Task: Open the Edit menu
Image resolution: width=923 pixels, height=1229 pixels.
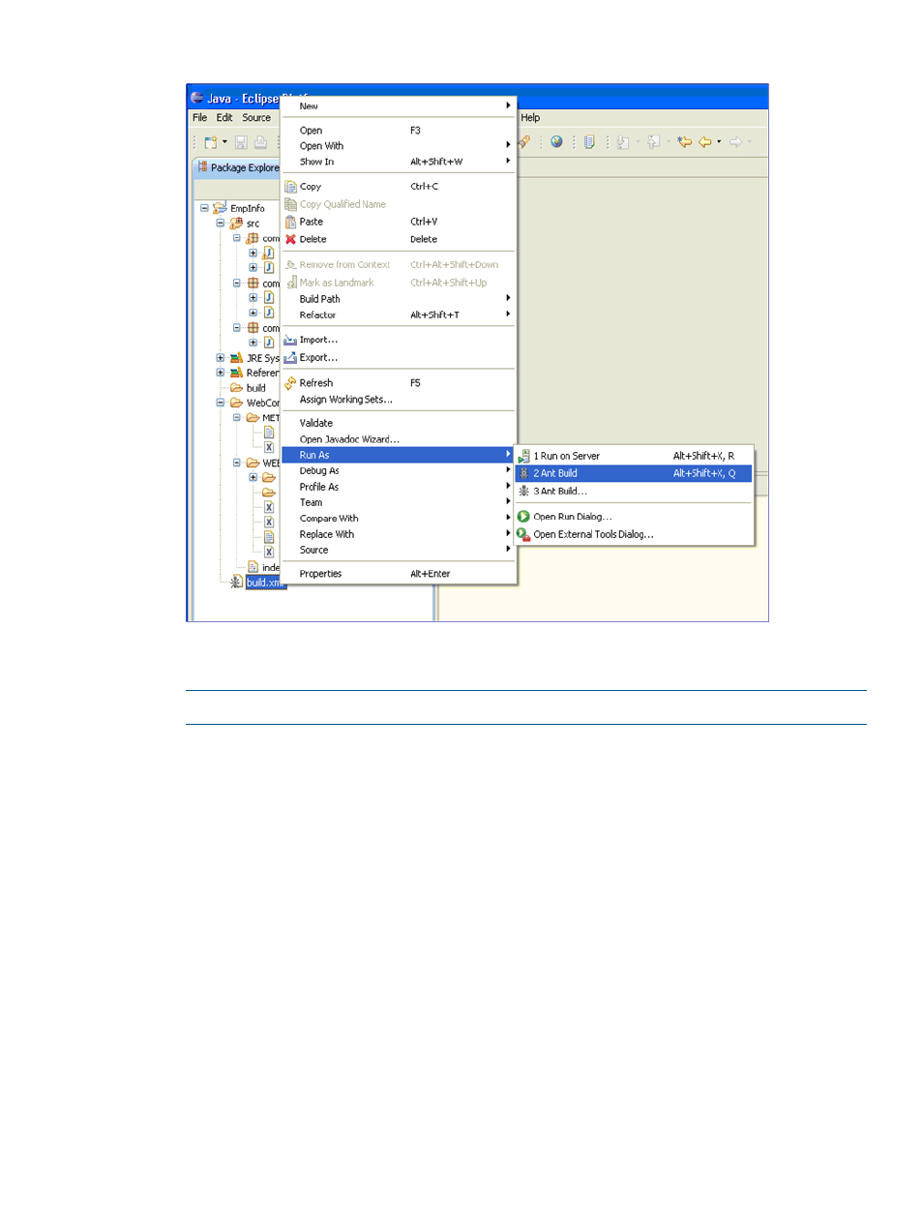Action: (x=224, y=118)
